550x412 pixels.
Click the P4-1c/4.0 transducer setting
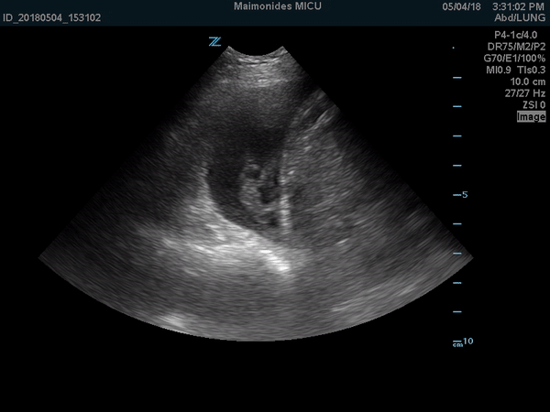(520, 33)
